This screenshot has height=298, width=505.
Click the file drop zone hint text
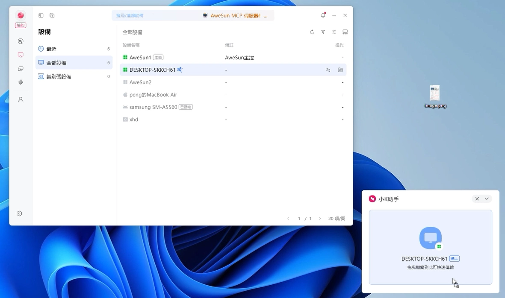coord(431,267)
